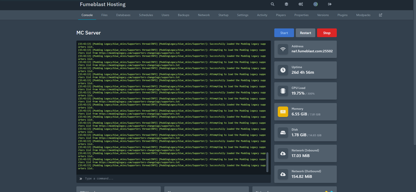
Task: Open admin gears icon in header
Action: click(x=301, y=4)
